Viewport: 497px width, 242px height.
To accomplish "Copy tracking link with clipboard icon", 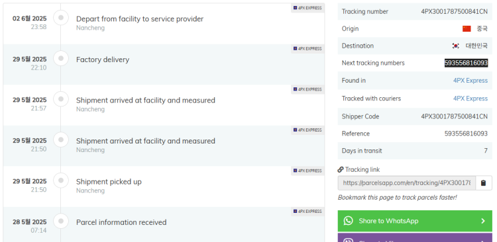I will (x=483, y=183).
